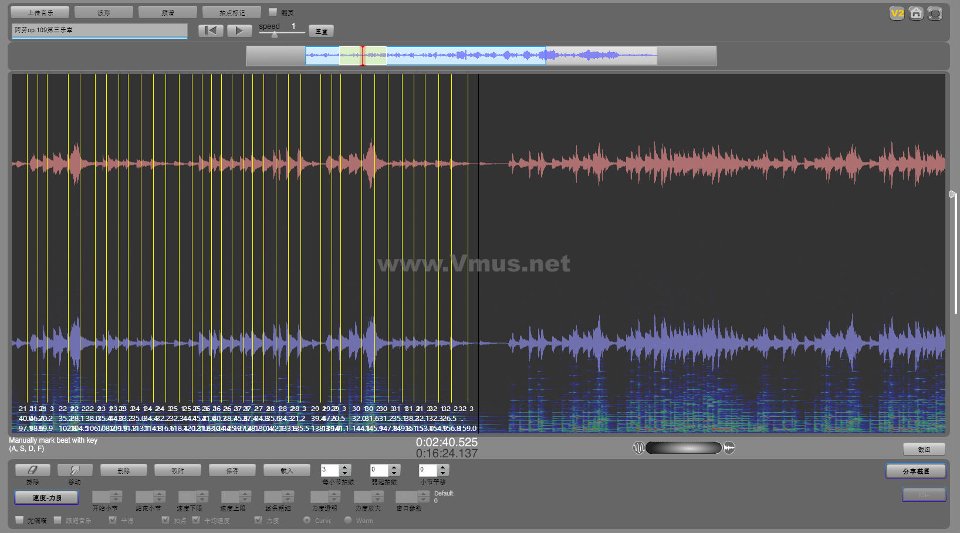Screen dimensions: 960x533
Task: Enable the 翻页 page-flip checkbox
Action: coord(273,12)
